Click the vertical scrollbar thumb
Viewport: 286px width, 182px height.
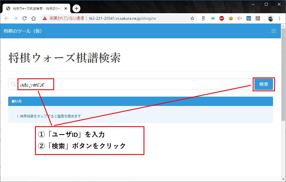tap(283, 74)
